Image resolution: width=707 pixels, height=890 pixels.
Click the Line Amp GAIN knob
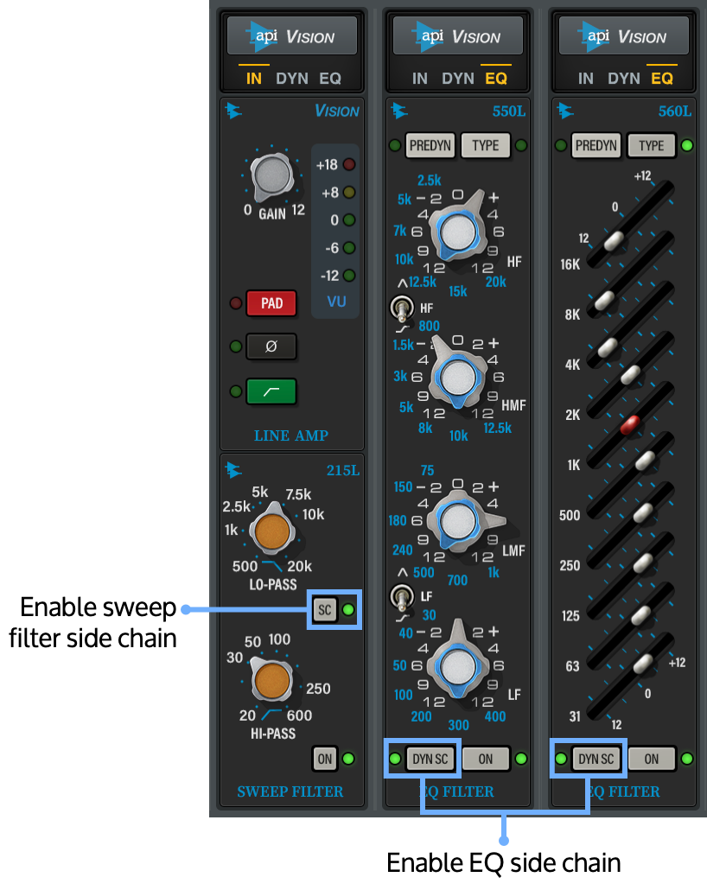[x=272, y=176]
